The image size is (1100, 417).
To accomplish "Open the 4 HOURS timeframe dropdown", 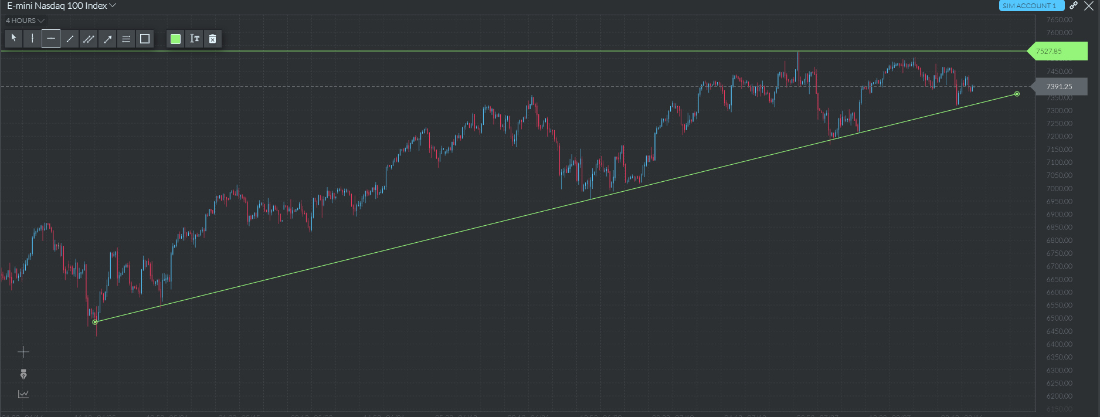I will [x=25, y=21].
